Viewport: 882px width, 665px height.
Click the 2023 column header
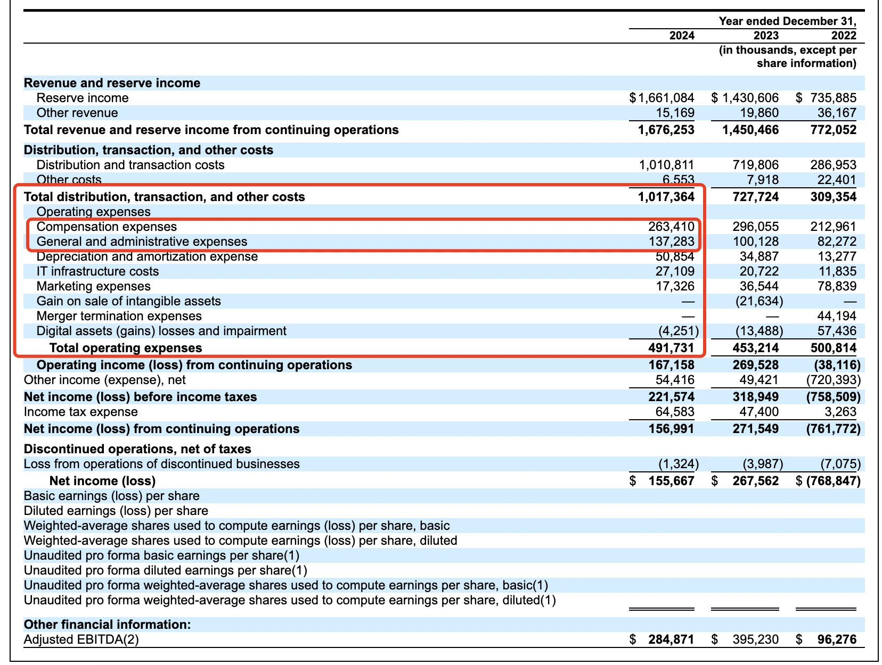click(765, 36)
